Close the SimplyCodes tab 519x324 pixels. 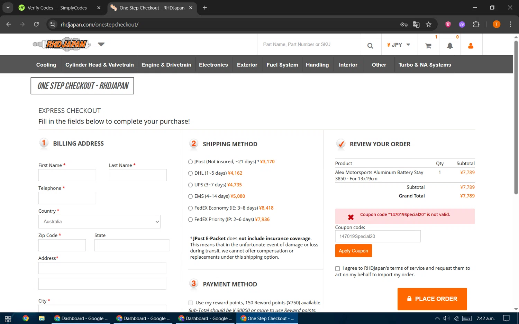click(99, 8)
